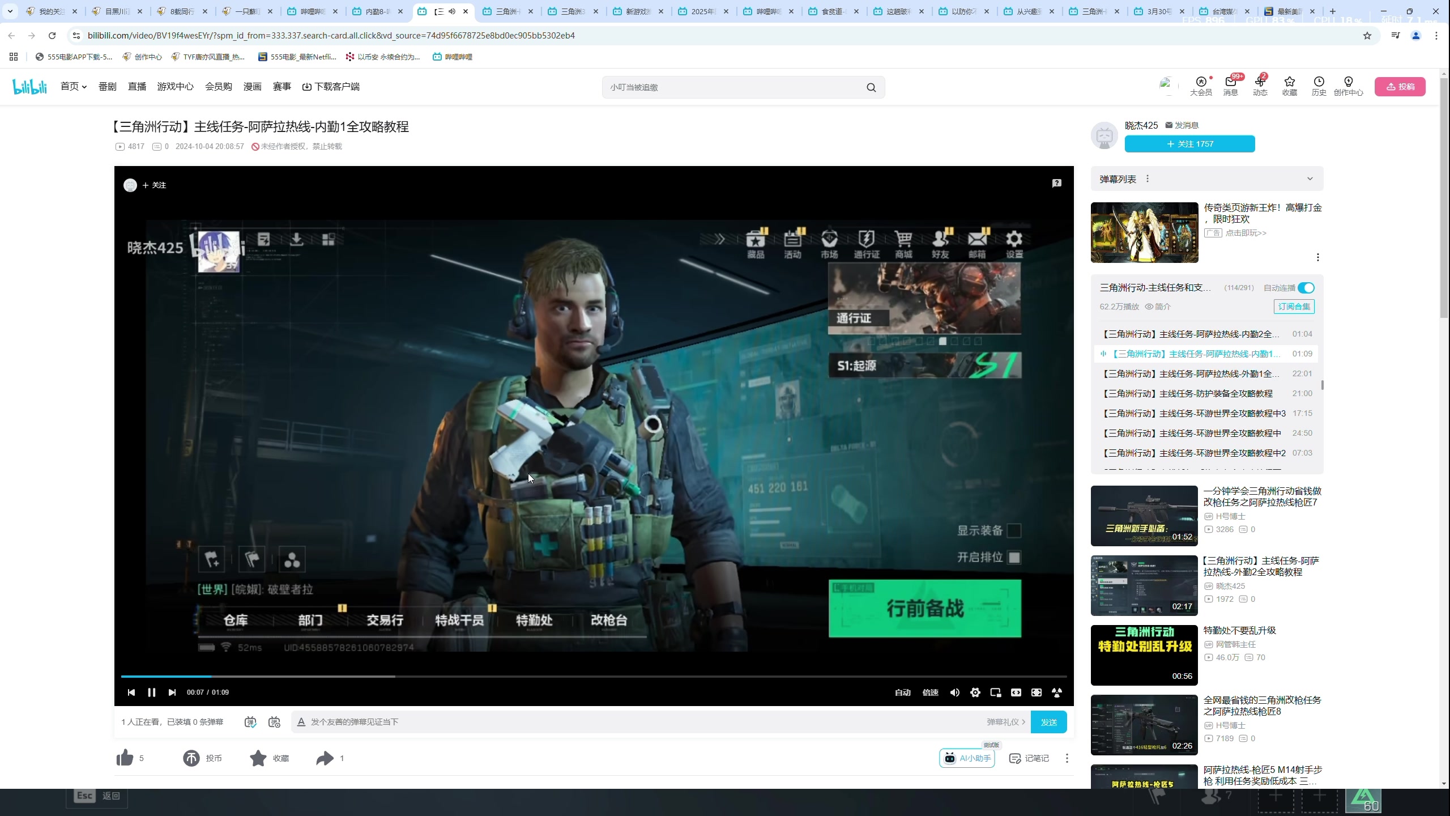Image resolution: width=1450 pixels, height=816 pixels.
Task: Open playback speed 倍速 menu
Action: 930,692
